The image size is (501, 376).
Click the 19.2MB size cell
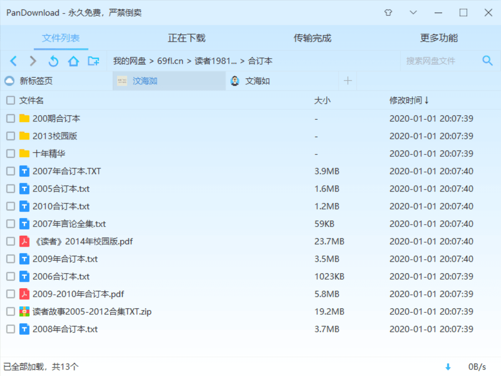[330, 311]
